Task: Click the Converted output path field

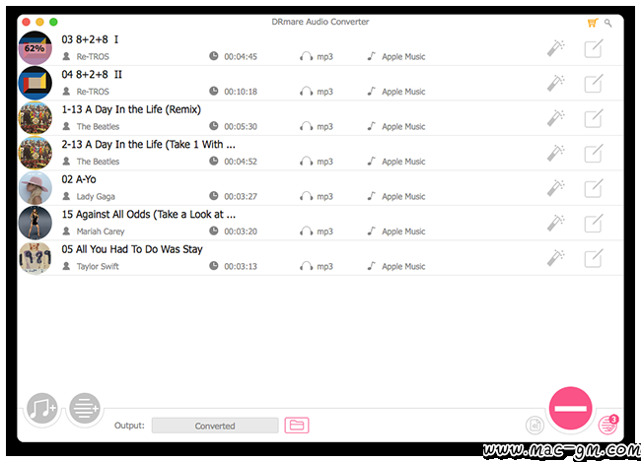Action: (215, 426)
